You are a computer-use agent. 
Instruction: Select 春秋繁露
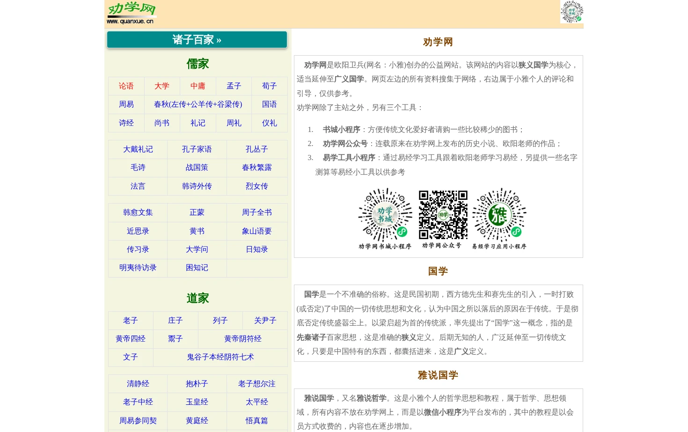tap(257, 168)
